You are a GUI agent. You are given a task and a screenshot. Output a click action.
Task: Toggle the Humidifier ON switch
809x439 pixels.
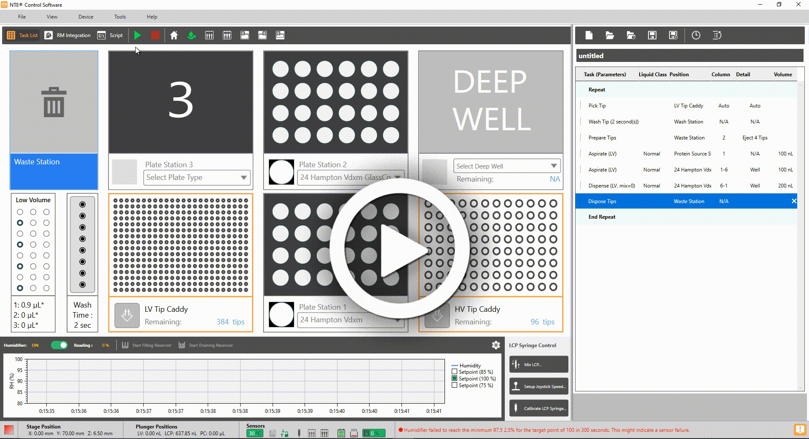[59, 345]
